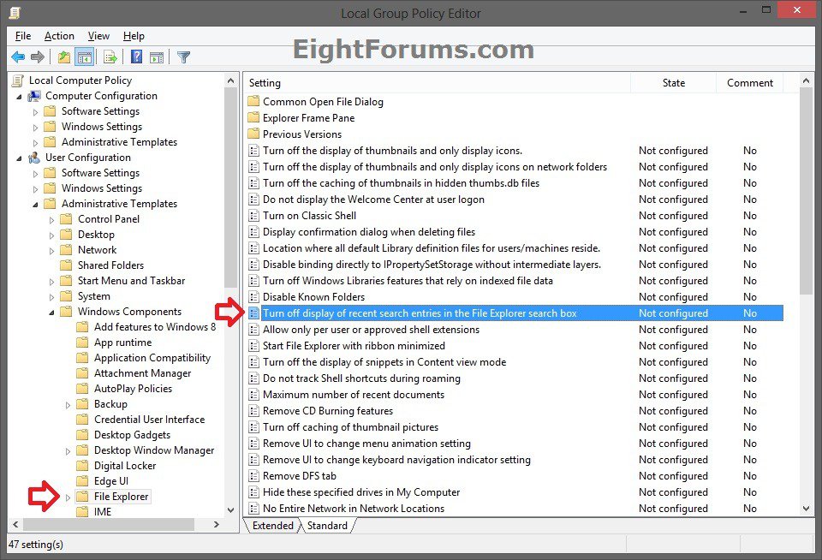This screenshot has width=822, height=560.
Task: Expand the Control Panel tree node
Action: (52, 220)
